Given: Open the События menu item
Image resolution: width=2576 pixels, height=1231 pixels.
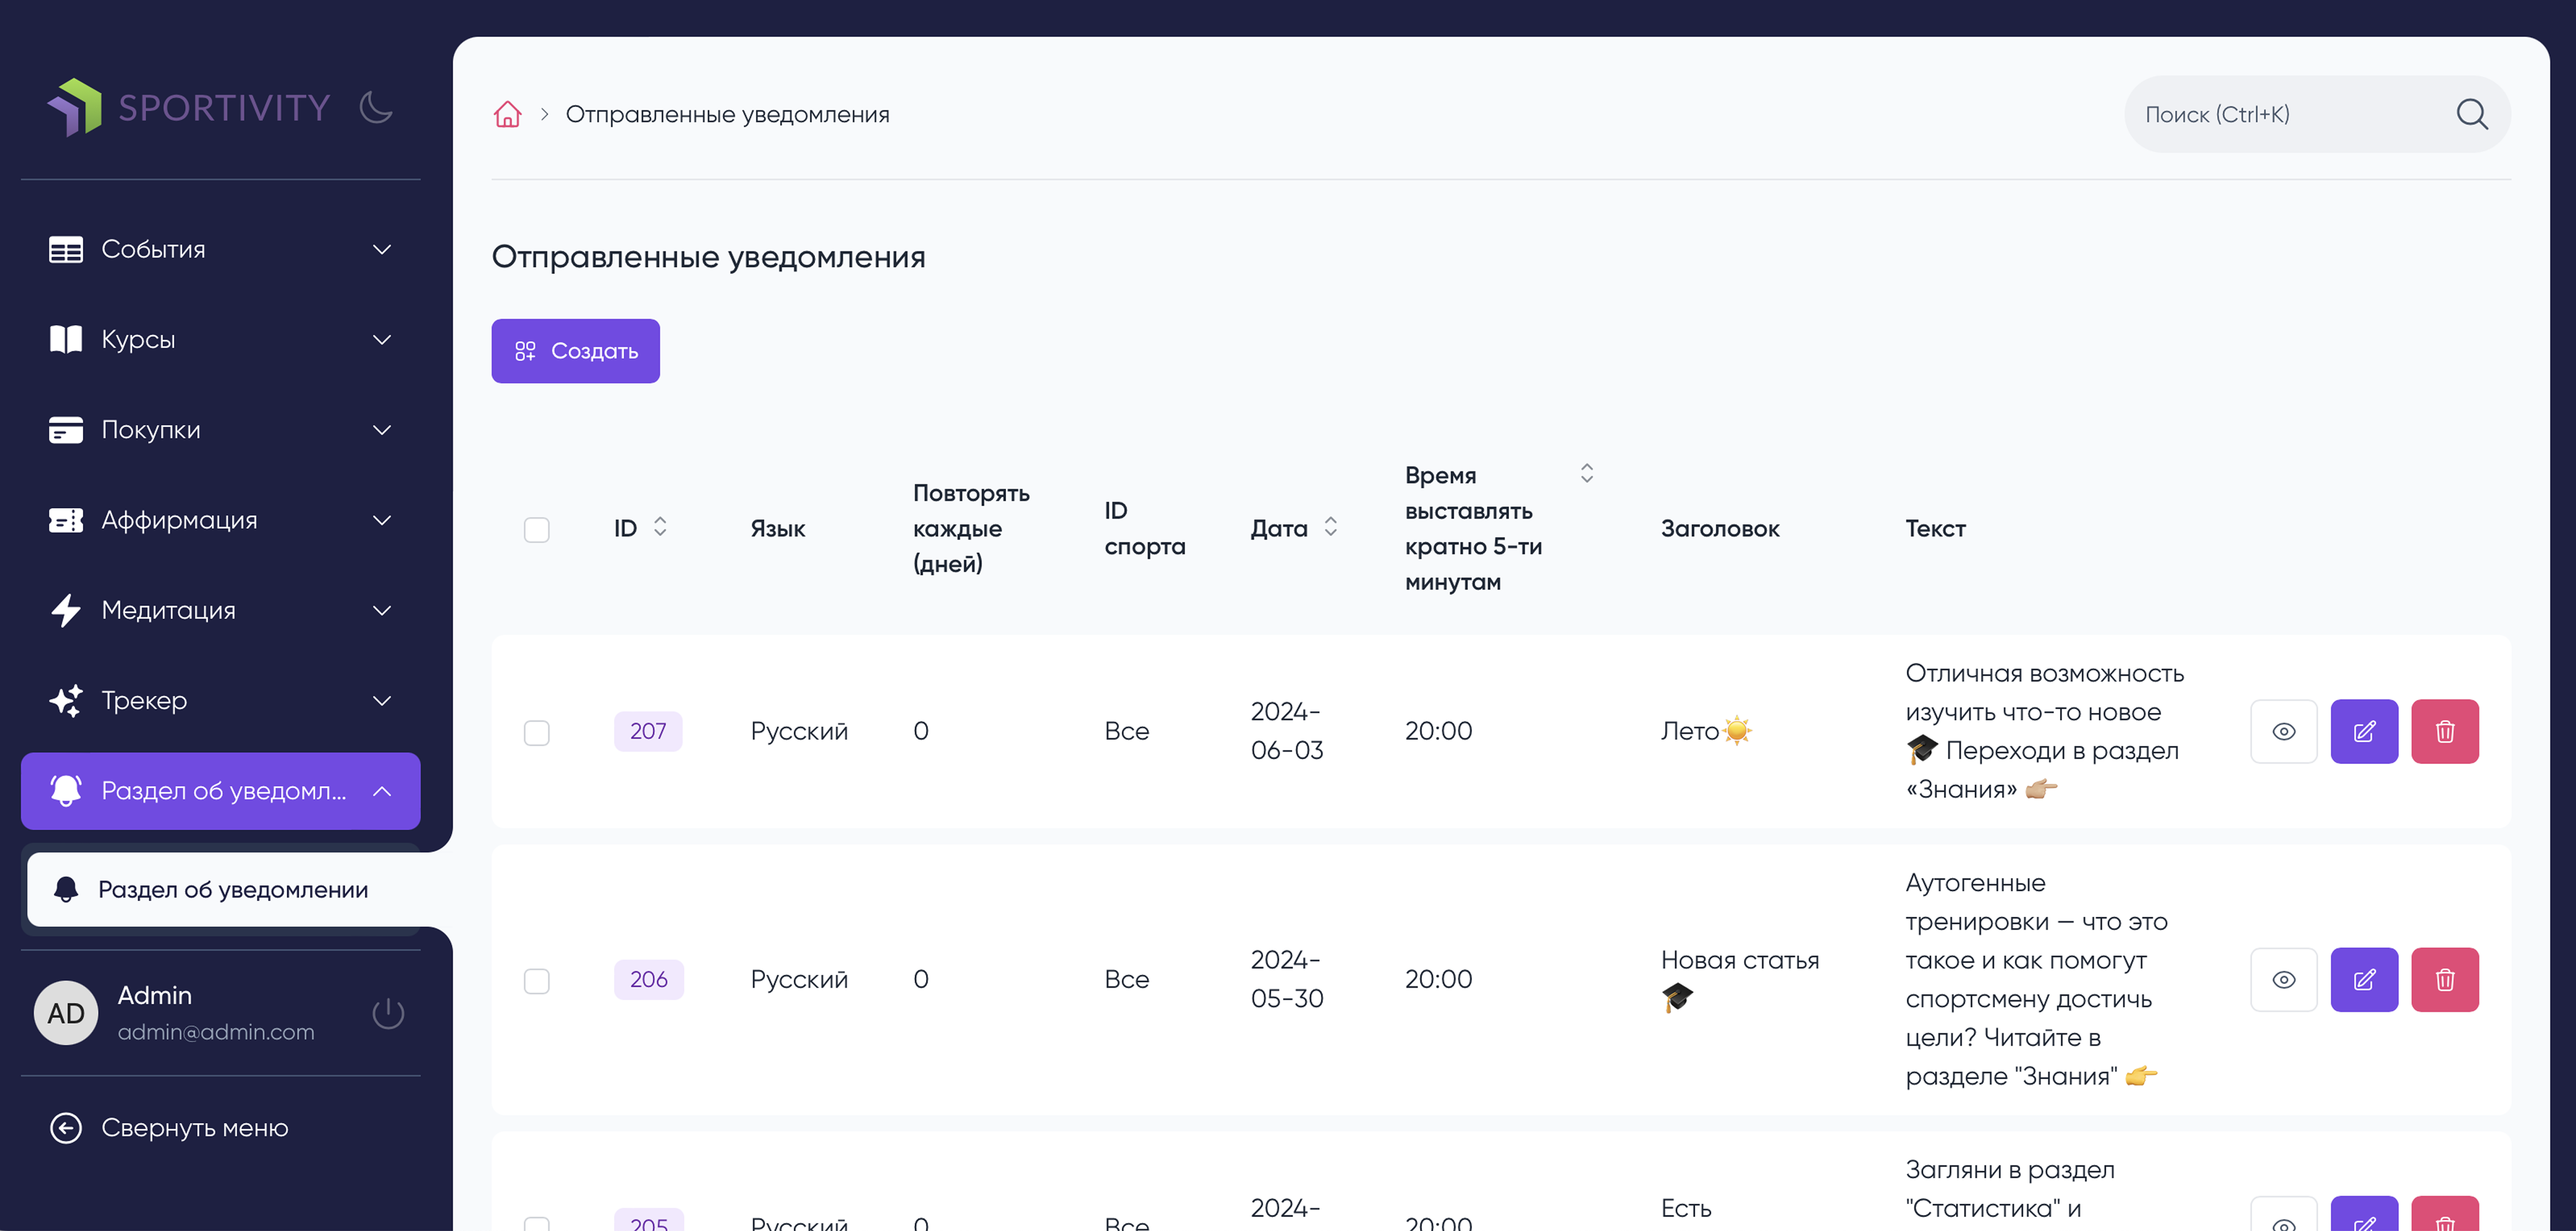Looking at the screenshot, I should coord(220,249).
